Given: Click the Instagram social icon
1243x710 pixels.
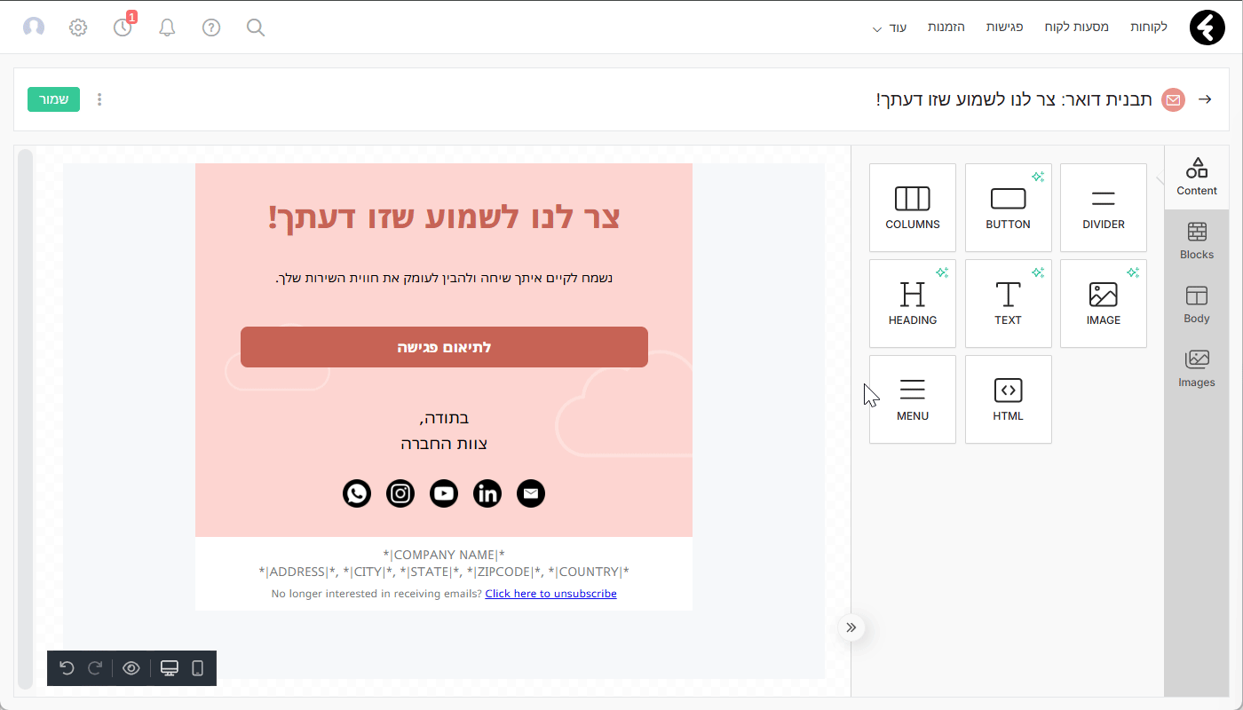Looking at the screenshot, I should coord(400,493).
